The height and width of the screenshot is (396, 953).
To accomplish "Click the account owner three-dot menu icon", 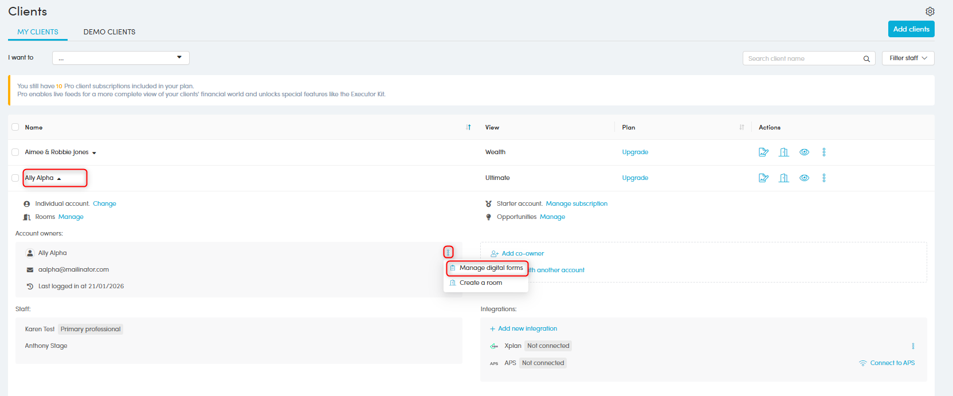I will click(448, 252).
